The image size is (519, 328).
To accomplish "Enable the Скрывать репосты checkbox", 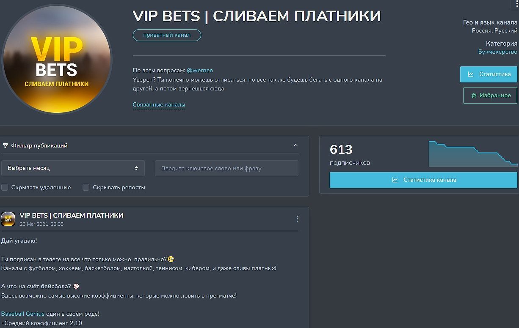I will point(86,187).
